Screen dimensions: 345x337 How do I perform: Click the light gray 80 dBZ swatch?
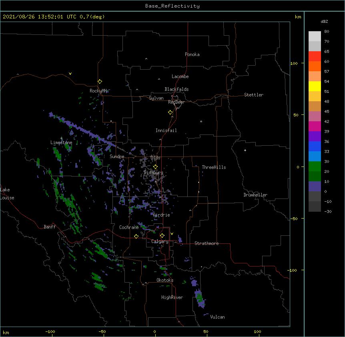pyautogui.click(x=315, y=36)
